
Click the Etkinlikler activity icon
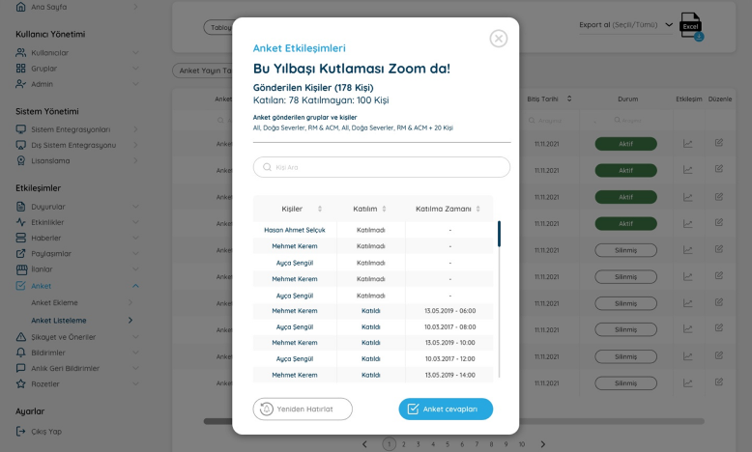coord(20,222)
